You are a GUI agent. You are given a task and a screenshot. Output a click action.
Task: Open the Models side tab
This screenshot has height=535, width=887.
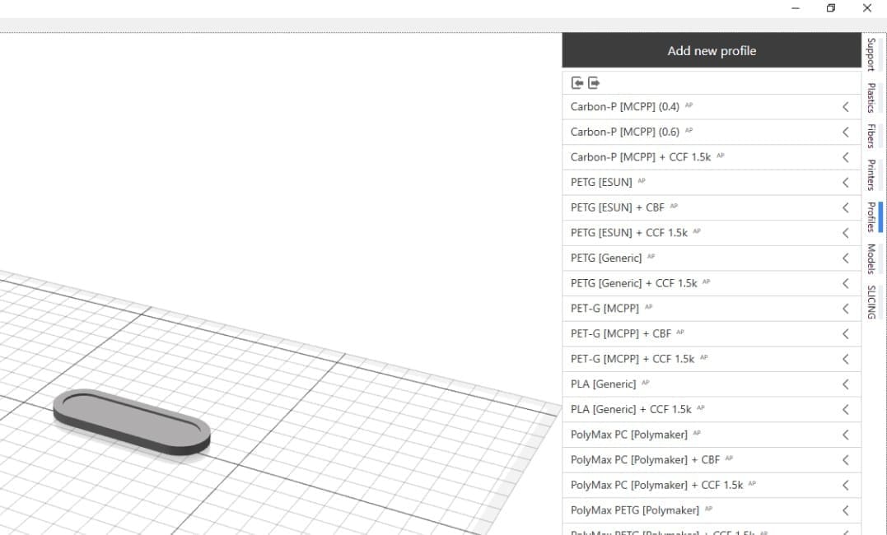871,258
